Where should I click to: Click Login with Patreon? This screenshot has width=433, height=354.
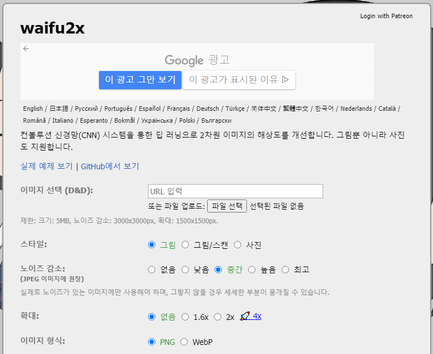click(x=386, y=16)
